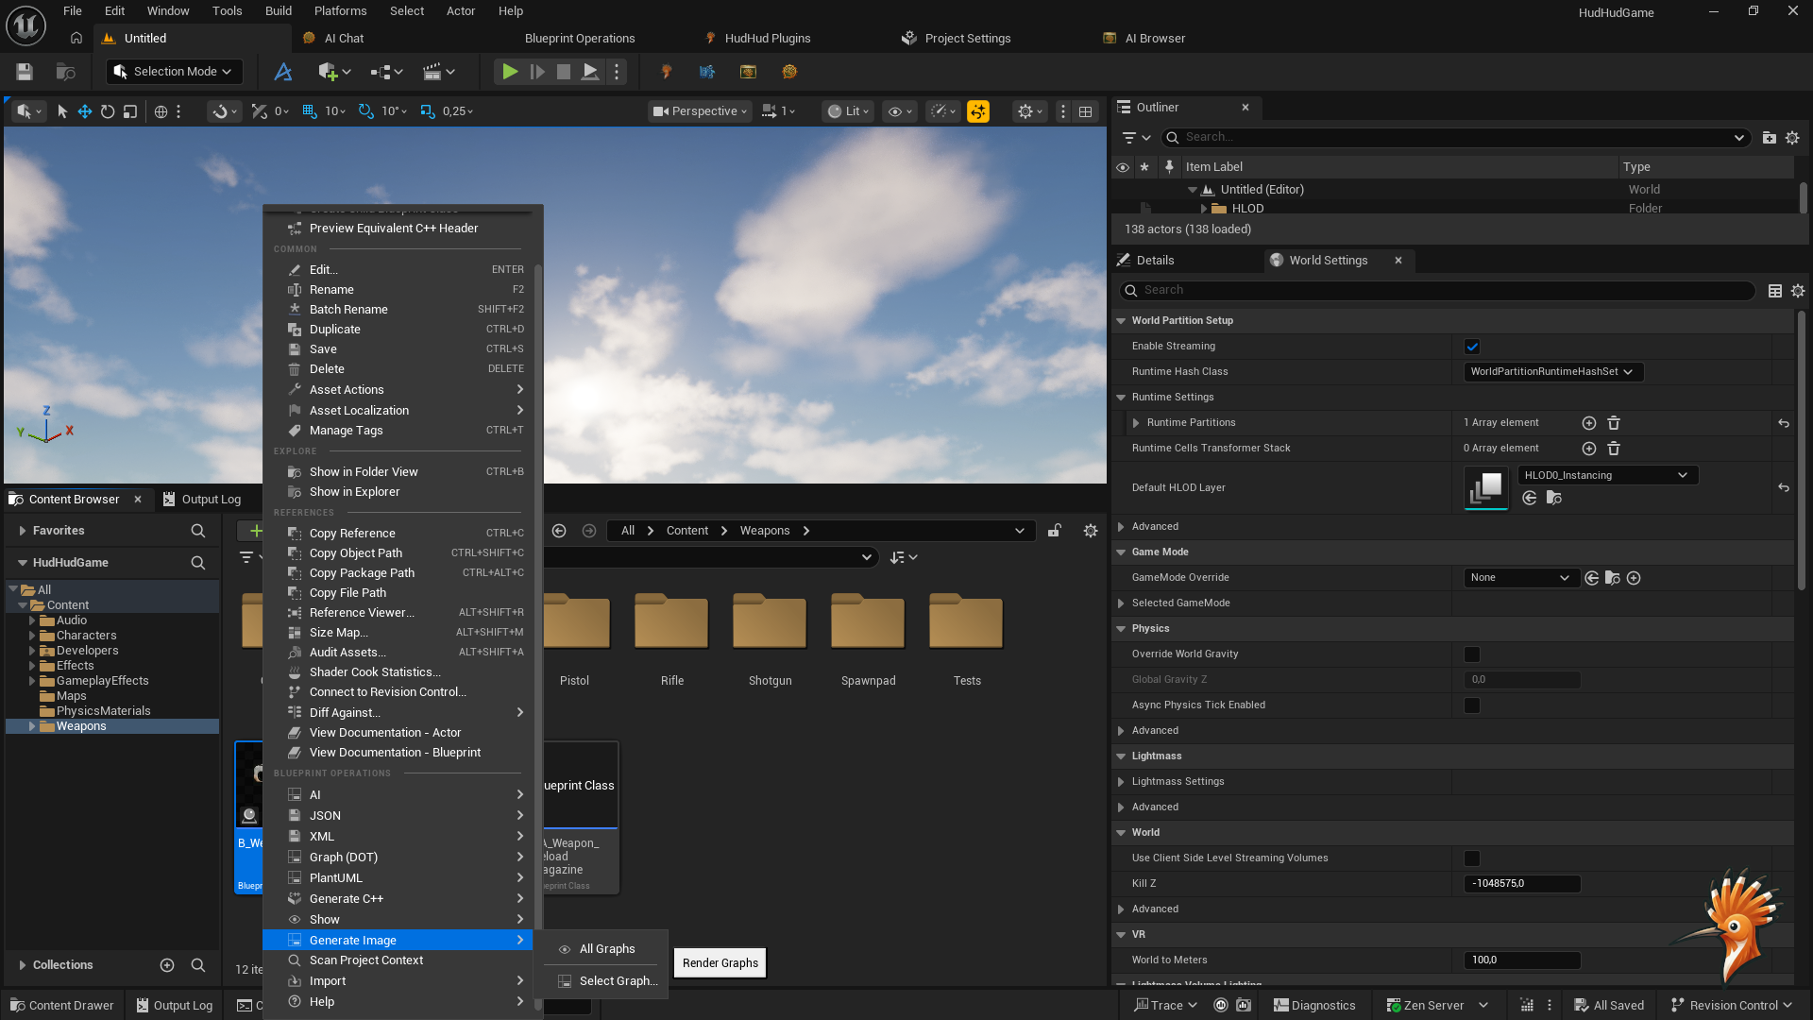The image size is (1813, 1020).
Task: Expand the Lightmass Settings section
Action: pos(1121,782)
